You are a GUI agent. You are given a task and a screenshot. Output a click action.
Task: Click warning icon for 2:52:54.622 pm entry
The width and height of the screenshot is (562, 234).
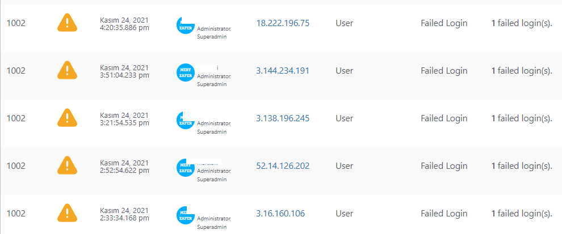67,165
